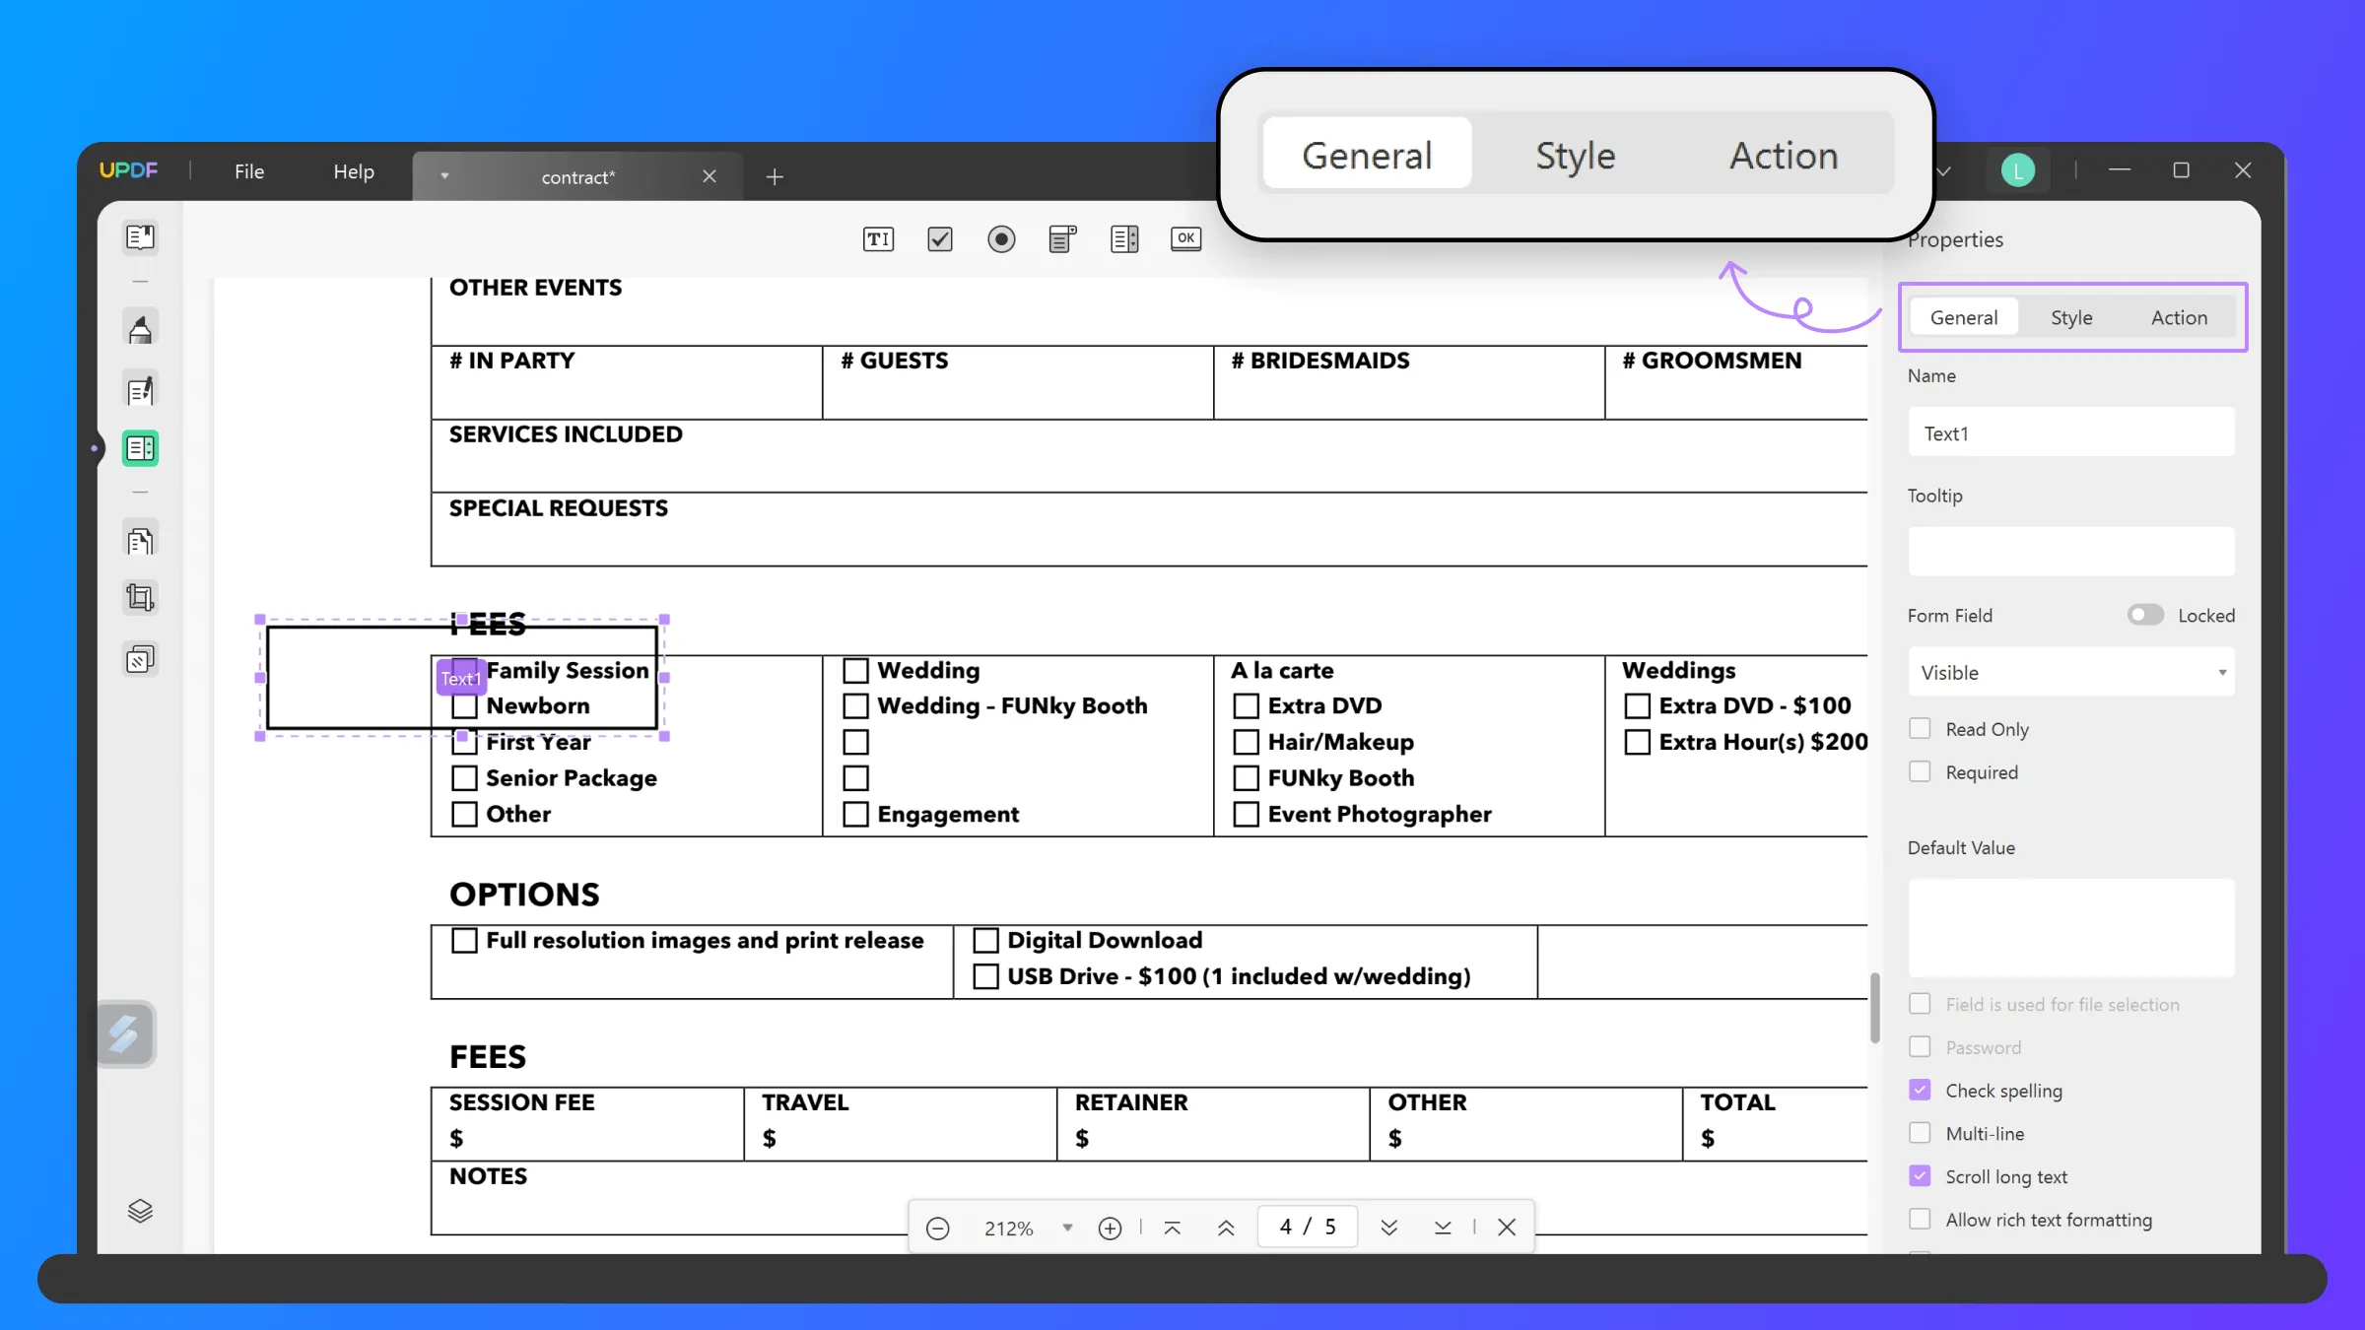Select the List Box tool
Viewport: 2365px width, 1330px height.
click(x=1125, y=238)
